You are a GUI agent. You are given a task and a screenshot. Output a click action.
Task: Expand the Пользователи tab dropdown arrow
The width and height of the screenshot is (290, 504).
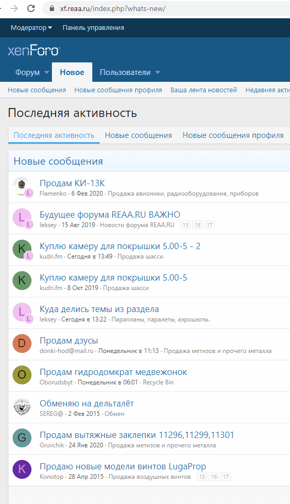click(157, 72)
